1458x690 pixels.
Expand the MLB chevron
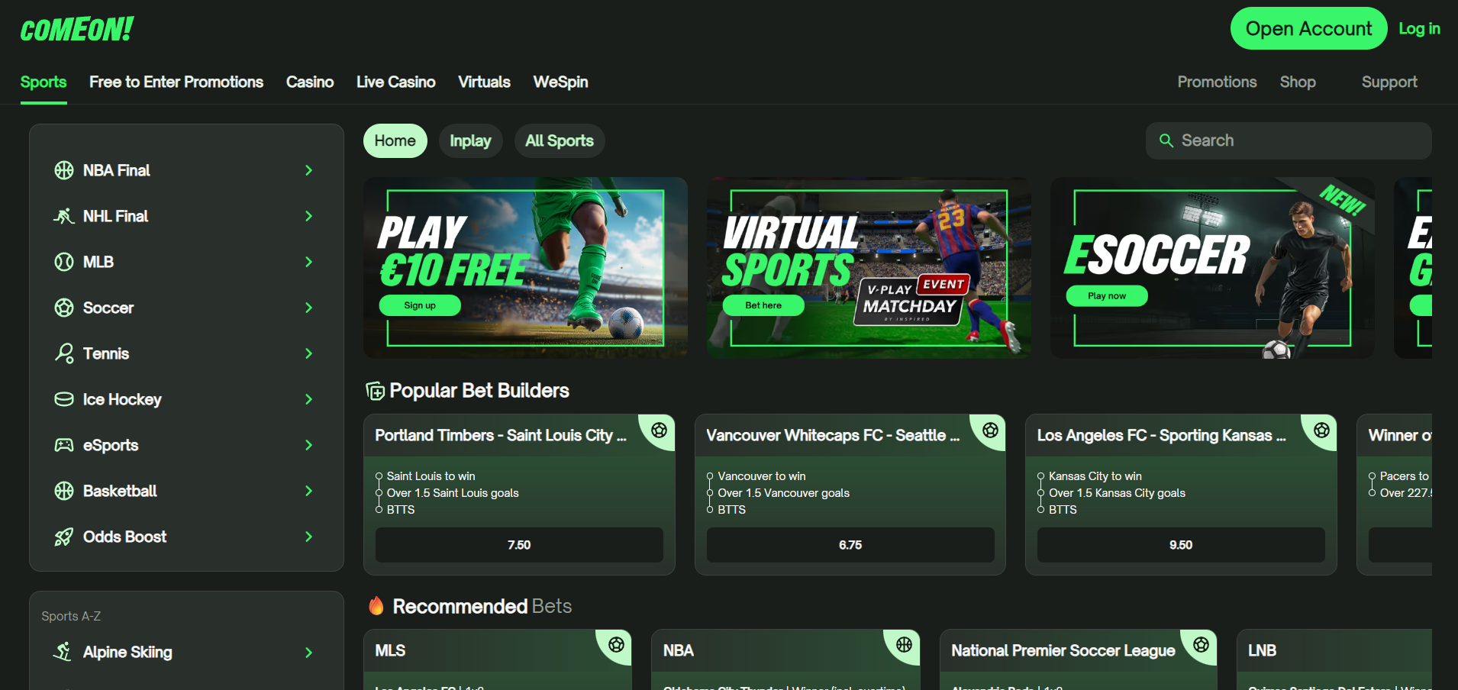pyautogui.click(x=308, y=262)
